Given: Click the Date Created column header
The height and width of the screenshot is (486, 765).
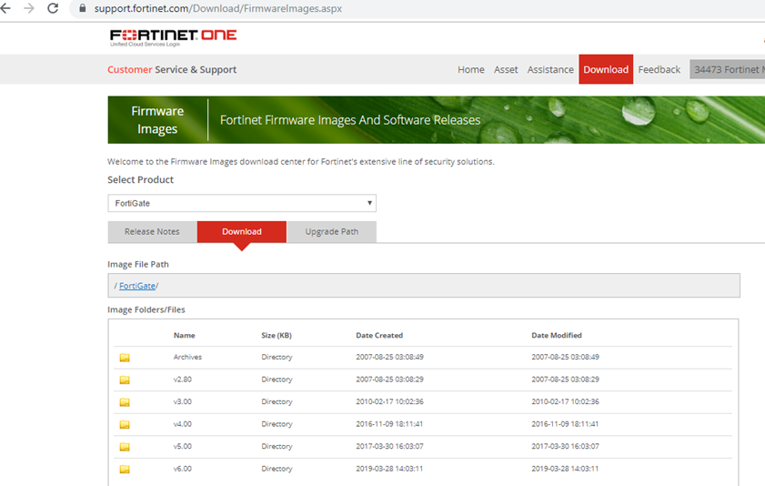Looking at the screenshot, I should tap(379, 335).
